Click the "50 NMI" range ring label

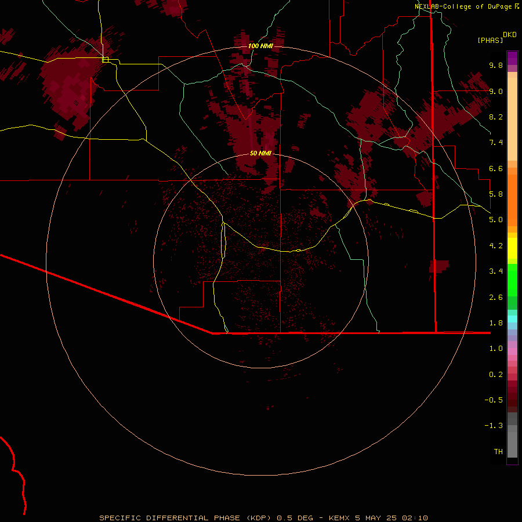coord(260,153)
